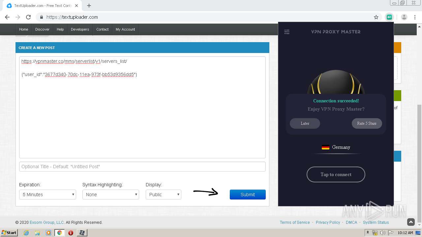Open Terms of Service link
The image size is (422, 237).
pos(295,223)
